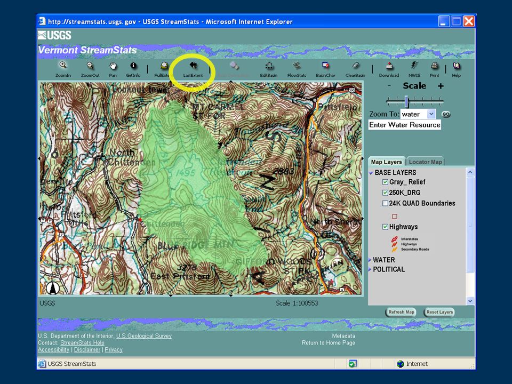Collapse the BASE LAYERS group
The width and height of the screenshot is (512, 384).
point(371,173)
